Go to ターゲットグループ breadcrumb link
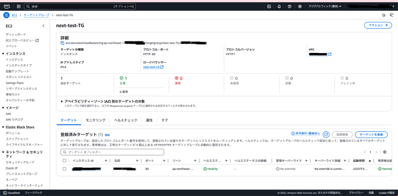The image size is (398, 196). 37,15
